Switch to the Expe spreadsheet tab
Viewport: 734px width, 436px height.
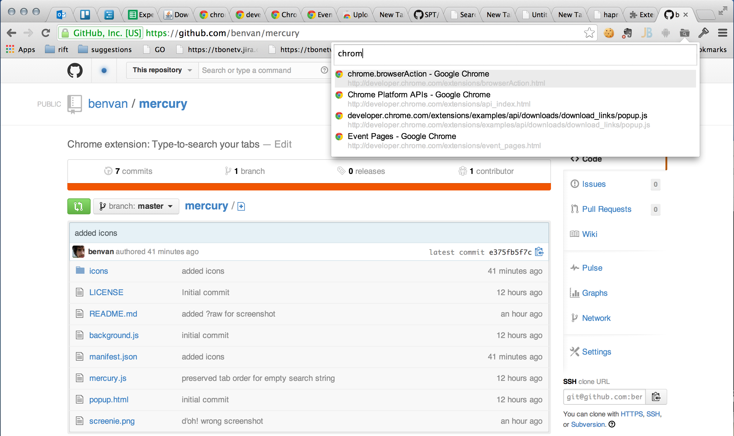tap(141, 15)
